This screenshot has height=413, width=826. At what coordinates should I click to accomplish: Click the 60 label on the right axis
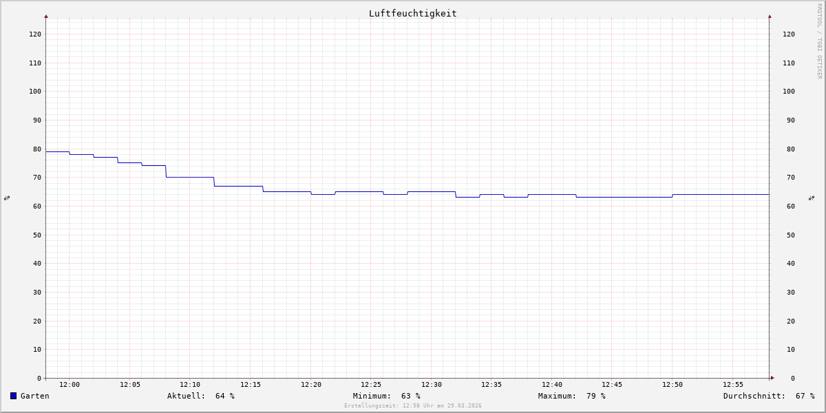coord(791,206)
